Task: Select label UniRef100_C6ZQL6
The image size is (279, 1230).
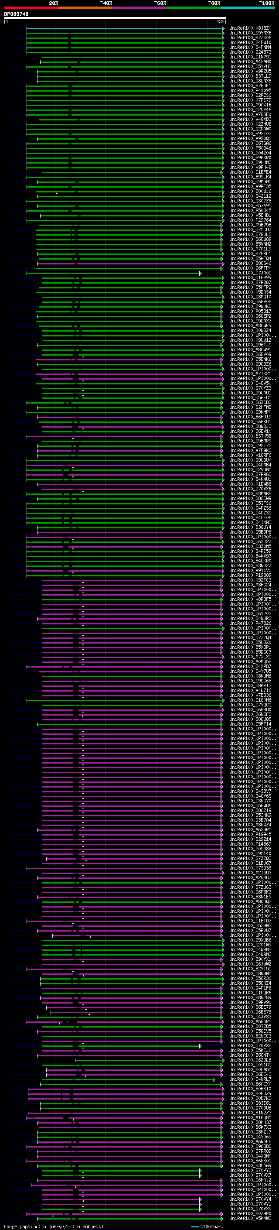Action: click(250, 1060)
